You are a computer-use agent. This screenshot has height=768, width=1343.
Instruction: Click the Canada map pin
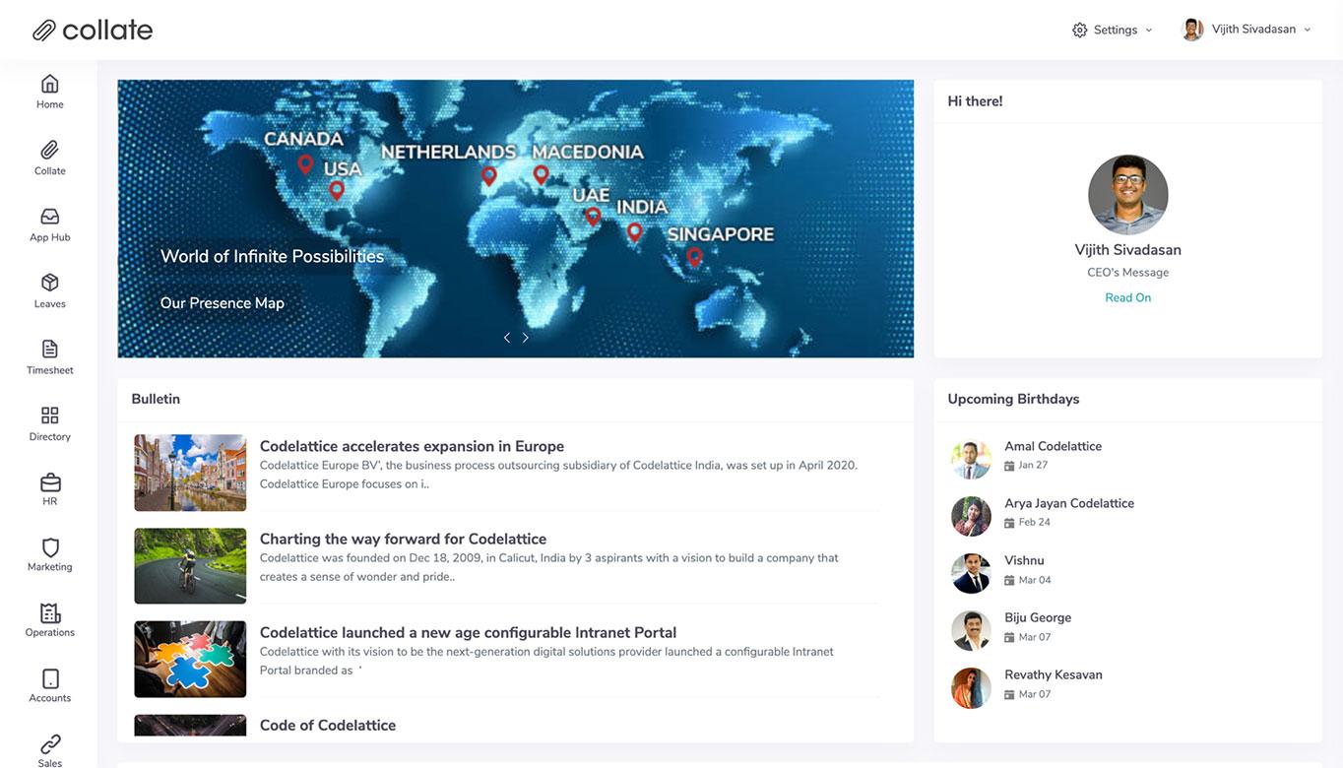pos(305,164)
